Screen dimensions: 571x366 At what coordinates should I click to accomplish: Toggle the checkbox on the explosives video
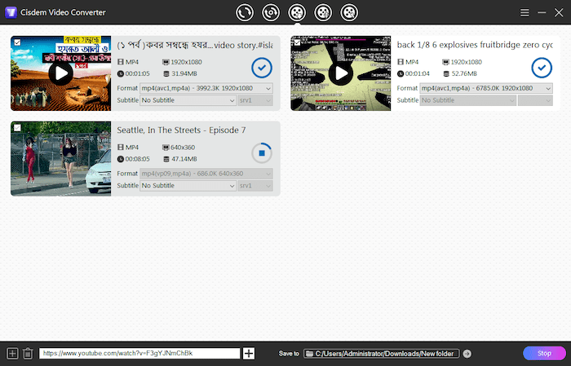[296, 42]
